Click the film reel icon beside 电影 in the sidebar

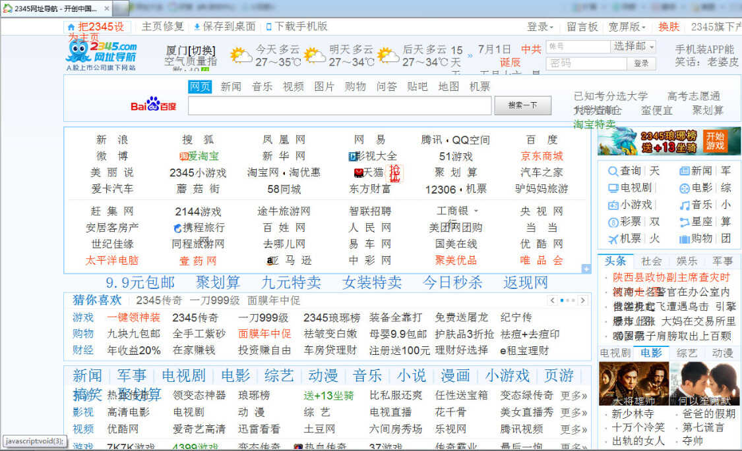coord(684,188)
